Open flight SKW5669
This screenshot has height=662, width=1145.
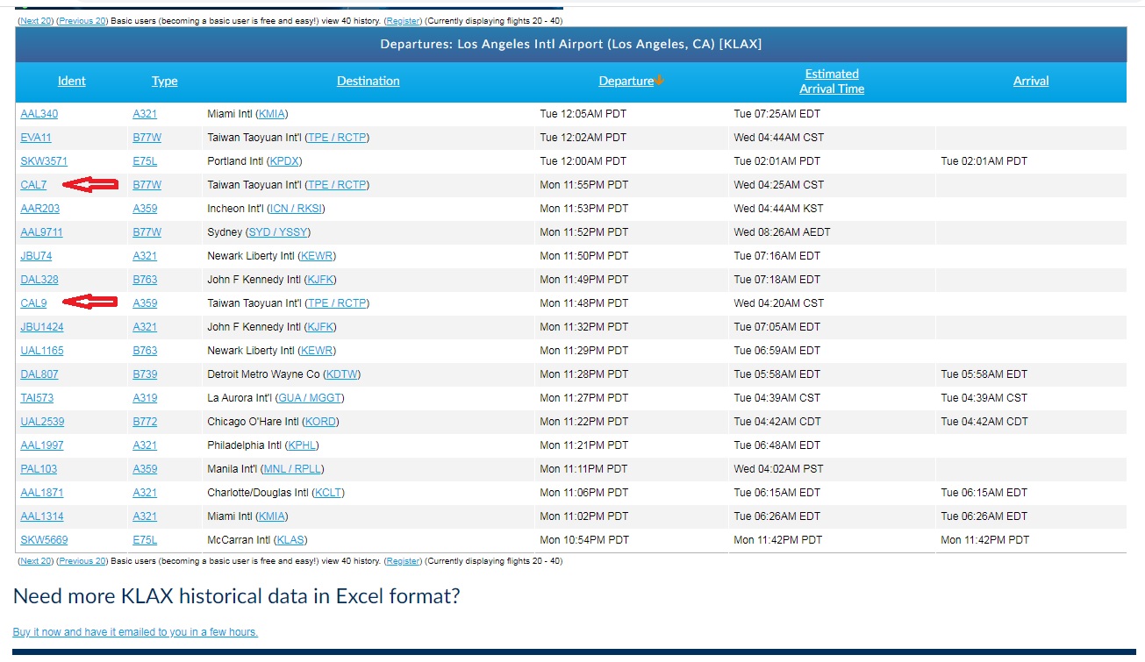pyautogui.click(x=44, y=540)
